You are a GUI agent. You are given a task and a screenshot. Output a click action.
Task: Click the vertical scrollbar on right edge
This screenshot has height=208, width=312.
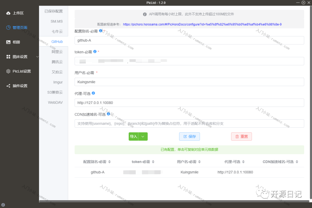(311, 103)
